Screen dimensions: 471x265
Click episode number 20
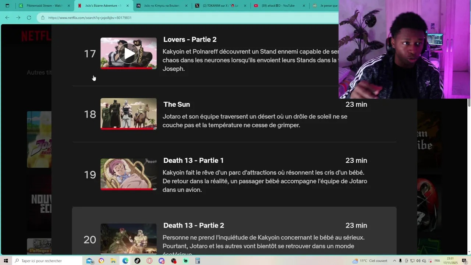pos(90,240)
